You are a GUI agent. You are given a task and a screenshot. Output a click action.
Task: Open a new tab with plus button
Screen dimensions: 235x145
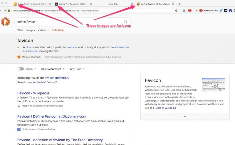pyautogui.click(x=180, y=4)
